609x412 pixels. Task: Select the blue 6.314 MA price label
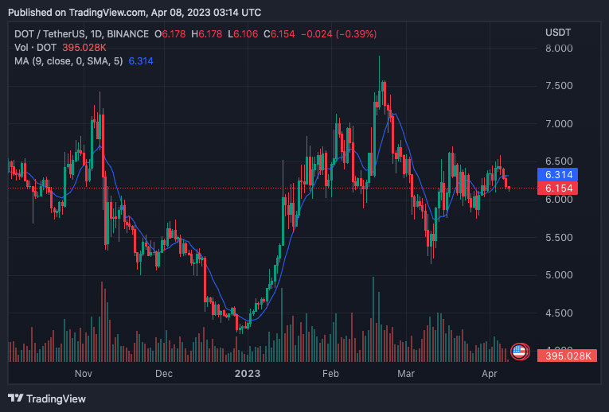[557, 174]
